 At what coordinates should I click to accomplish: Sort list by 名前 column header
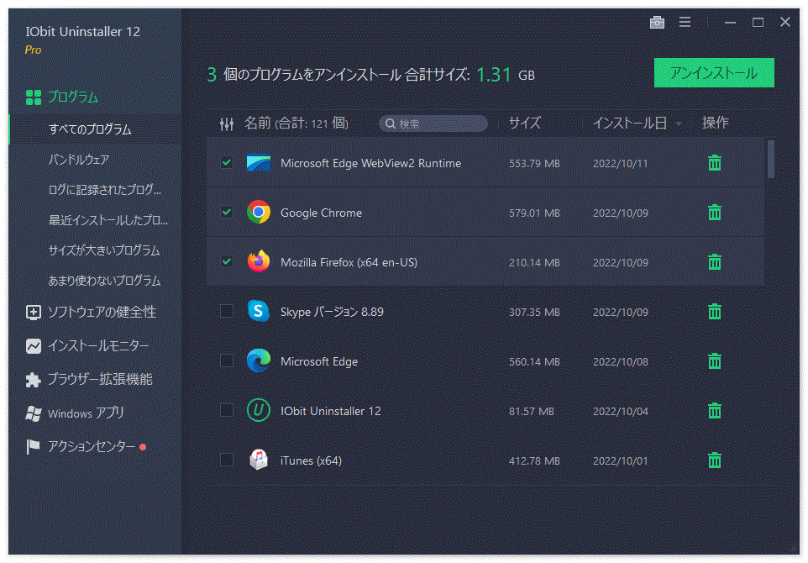point(296,124)
